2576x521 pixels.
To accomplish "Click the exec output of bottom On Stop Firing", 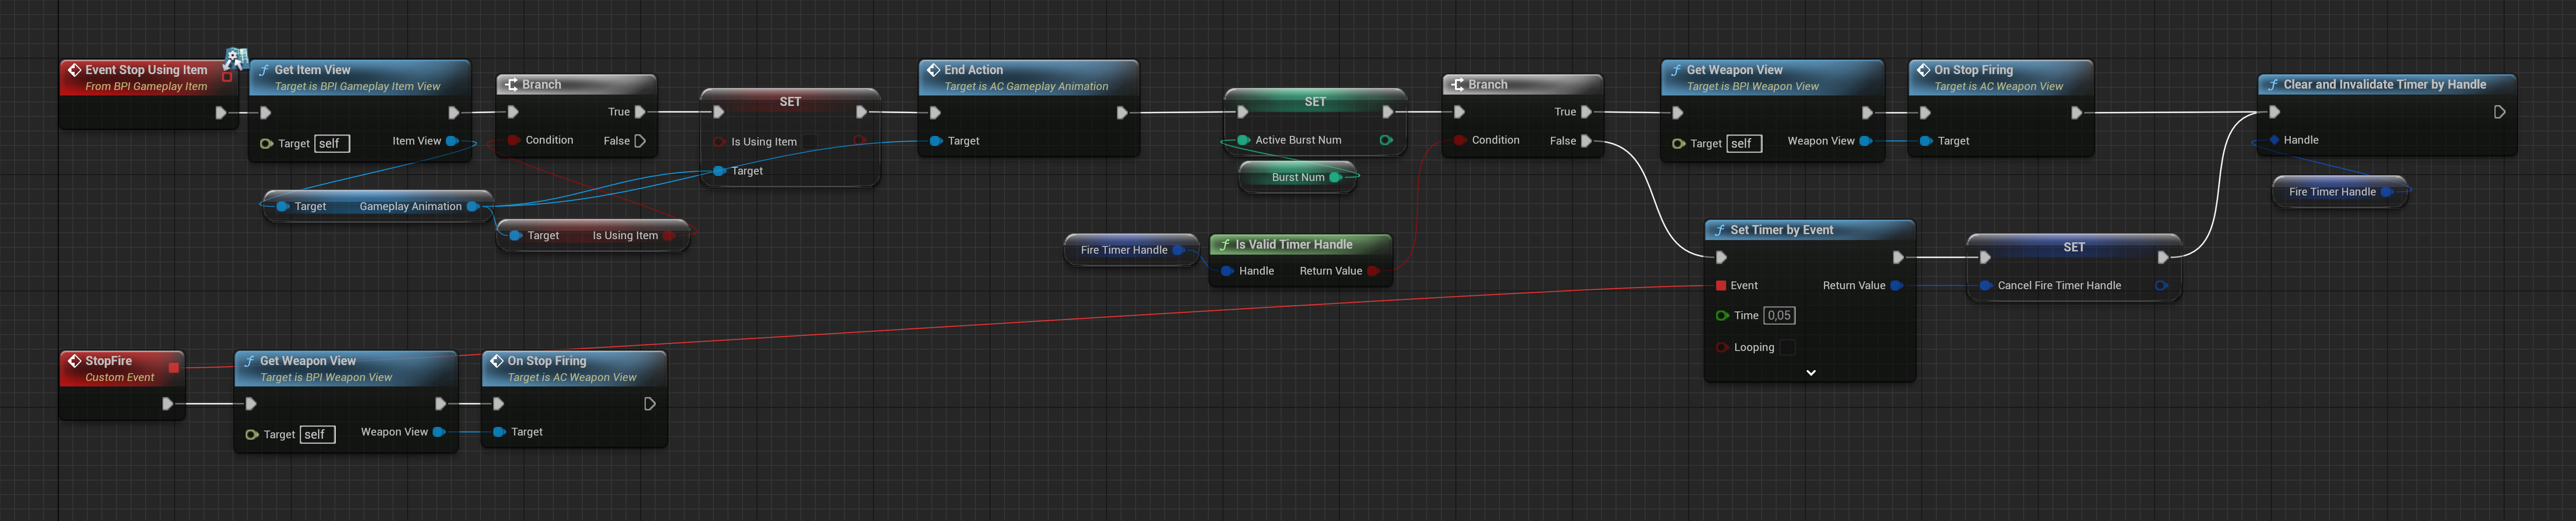I will pyautogui.click(x=650, y=404).
